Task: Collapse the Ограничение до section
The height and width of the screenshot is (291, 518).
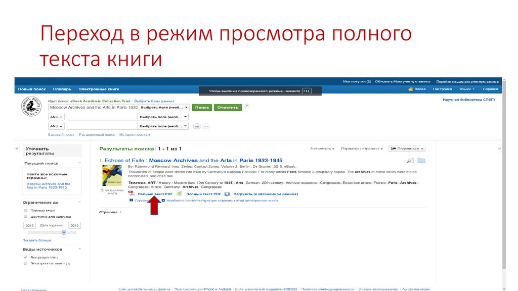Action: pos(79,202)
